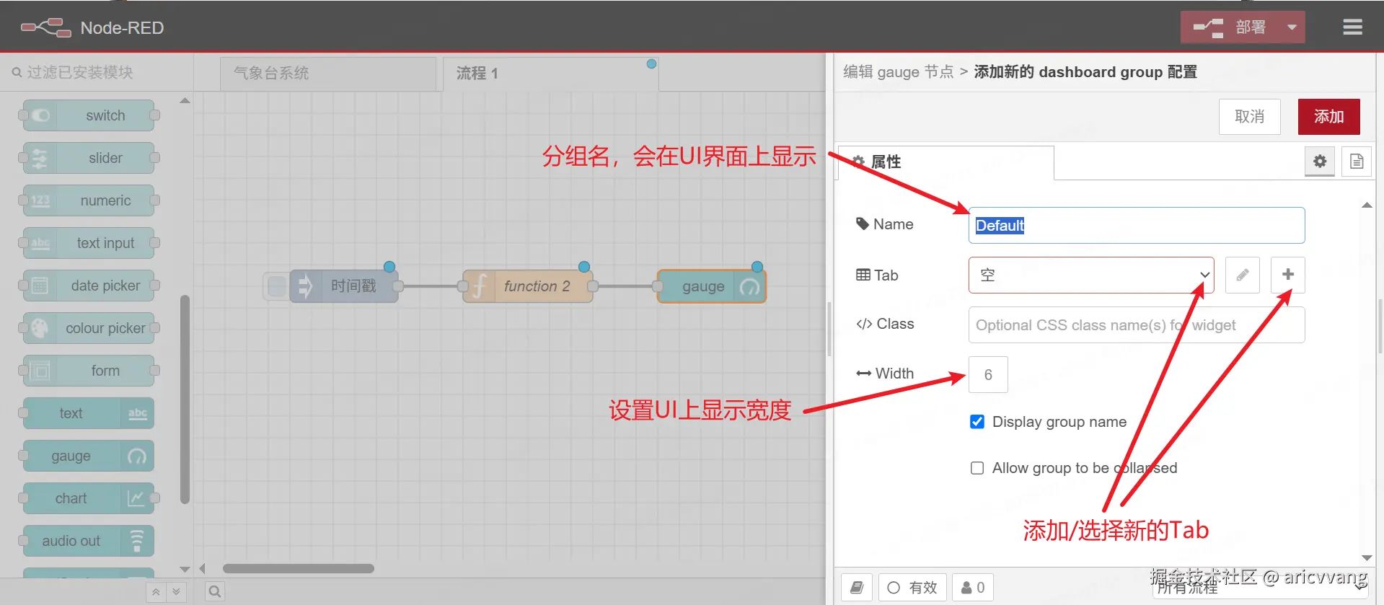Click the Width value button showing 6
This screenshot has height=605, width=1384.
(988, 374)
